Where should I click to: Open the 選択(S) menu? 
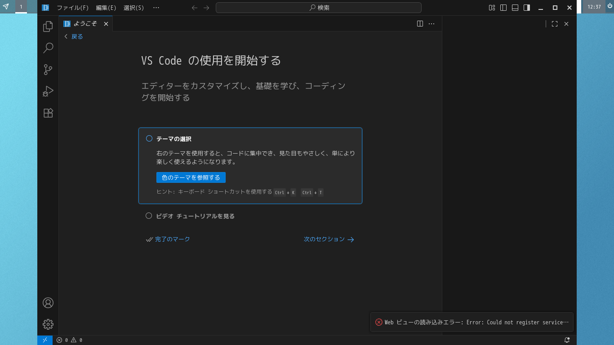pyautogui.click(x=134, y=8)
